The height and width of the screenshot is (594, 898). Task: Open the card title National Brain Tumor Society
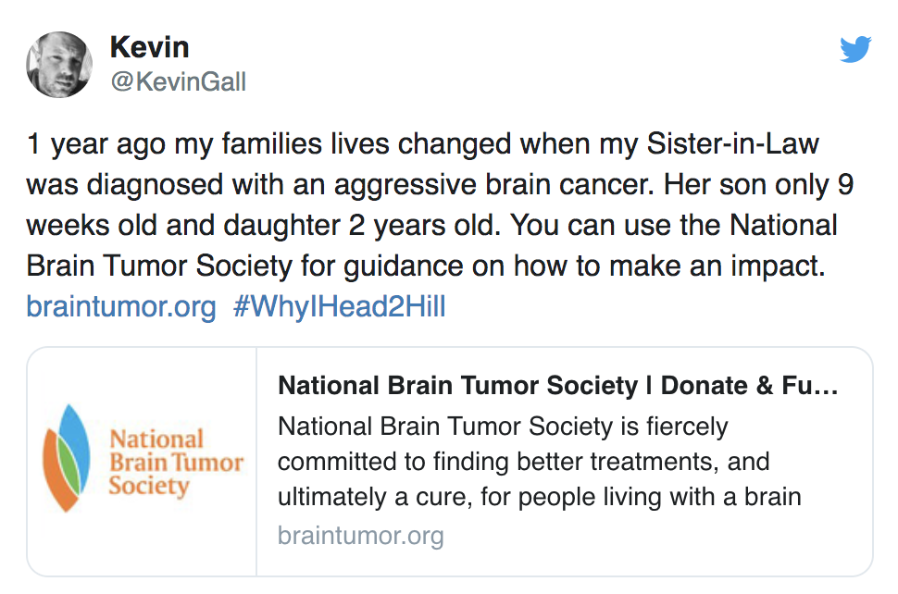[458, 386]
